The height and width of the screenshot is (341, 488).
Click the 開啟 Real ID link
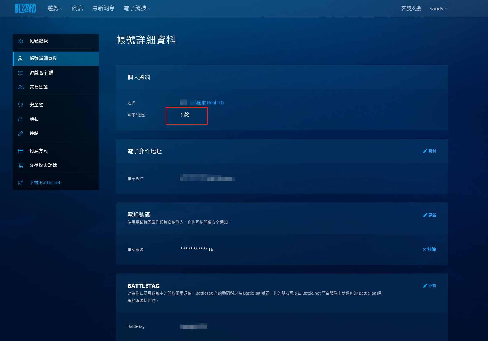[x=209, y=103]
